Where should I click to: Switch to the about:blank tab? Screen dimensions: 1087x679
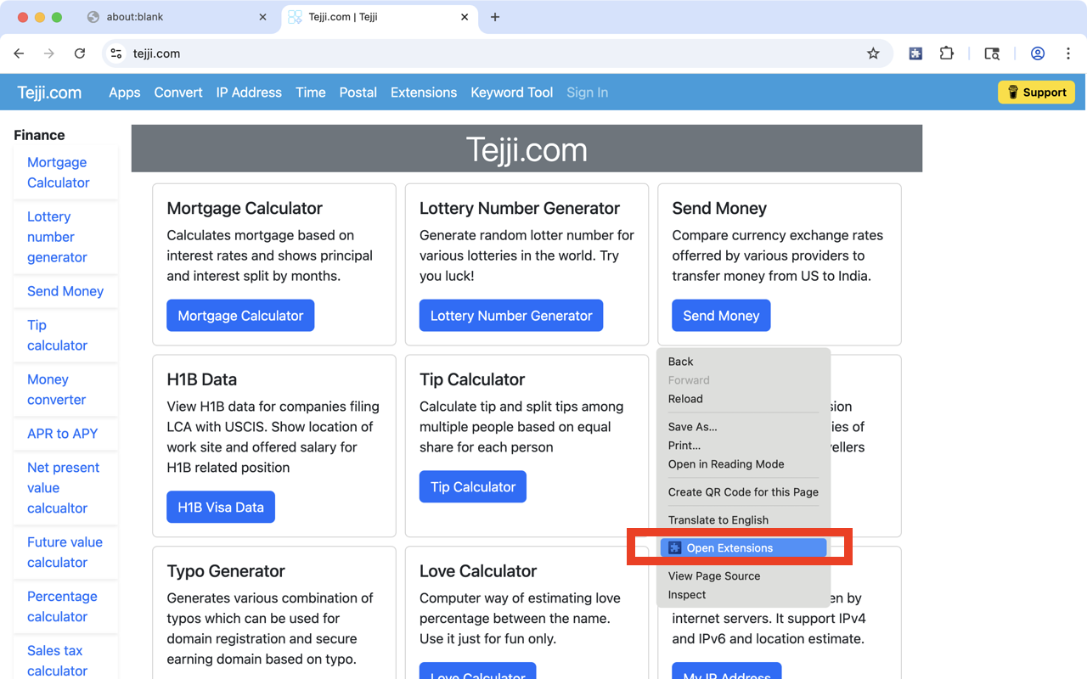coord(177,17)
